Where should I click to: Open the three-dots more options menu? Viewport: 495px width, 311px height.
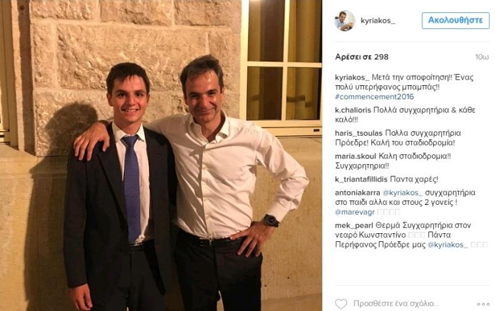point(483,304)
